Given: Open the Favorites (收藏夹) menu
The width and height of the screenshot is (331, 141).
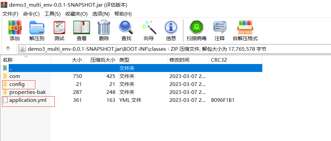Looking at the screenshot, I should (x=76, y=14).
